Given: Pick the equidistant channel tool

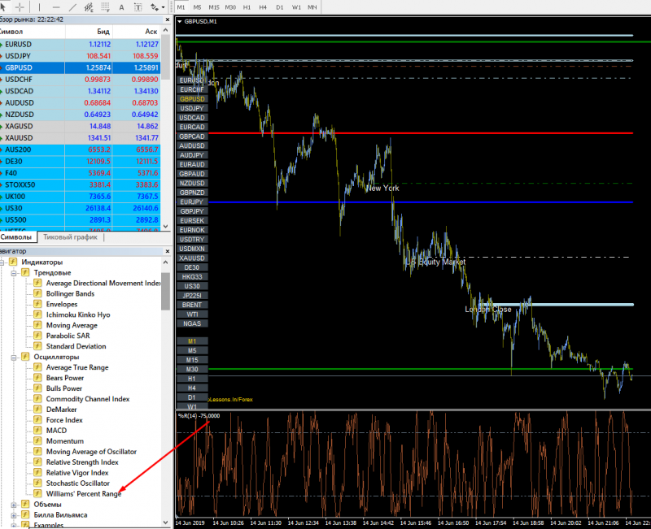Looking at the screenshot, I should (x=89, y=7).
